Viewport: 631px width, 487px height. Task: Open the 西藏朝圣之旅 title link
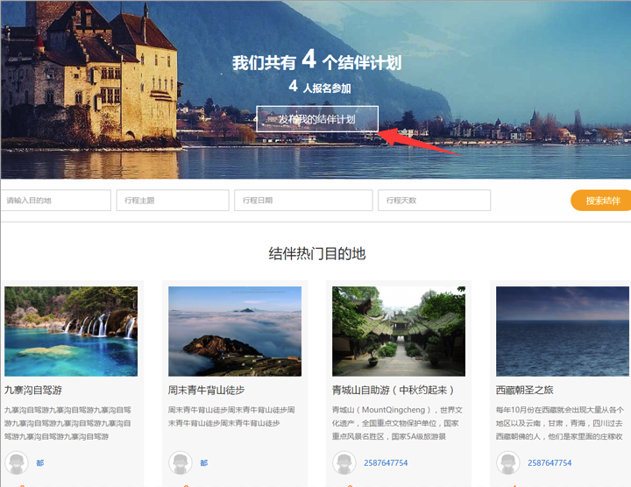pos(537,390)
